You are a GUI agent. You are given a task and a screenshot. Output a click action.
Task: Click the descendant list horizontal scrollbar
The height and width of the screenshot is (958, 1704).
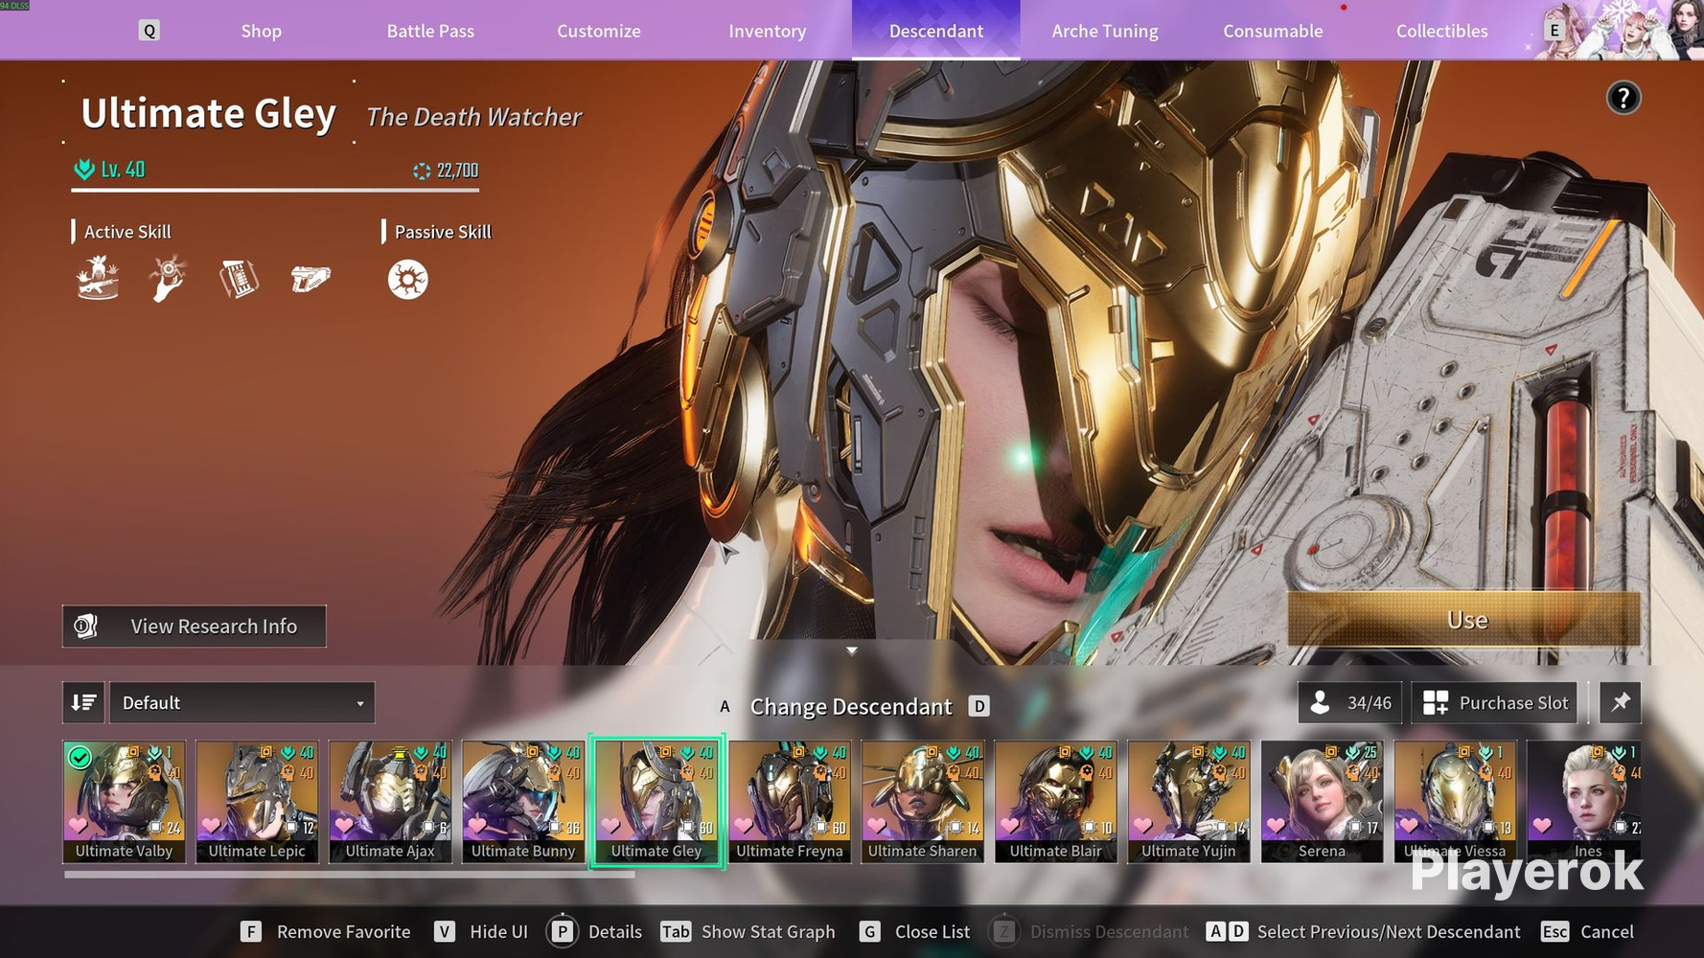pyautogui.click(x=350, y=875)
